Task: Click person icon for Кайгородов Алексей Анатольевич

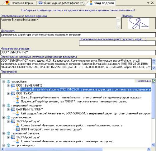Action: click(x=18, y=114)
